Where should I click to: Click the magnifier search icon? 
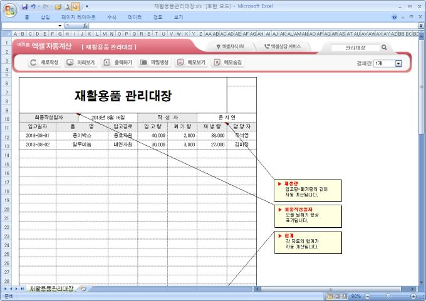[384, 47]
